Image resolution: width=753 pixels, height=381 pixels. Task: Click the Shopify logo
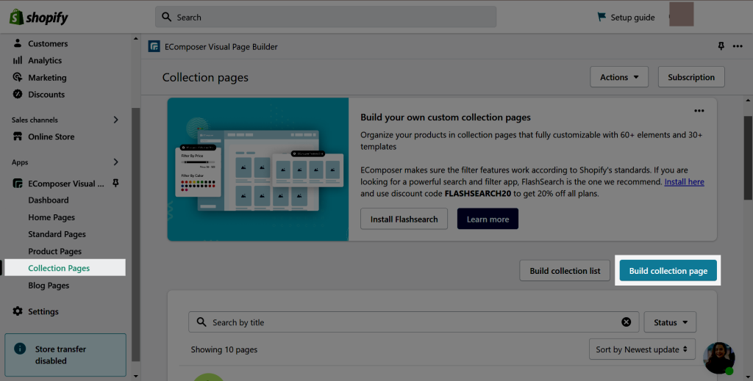(38, 18)
